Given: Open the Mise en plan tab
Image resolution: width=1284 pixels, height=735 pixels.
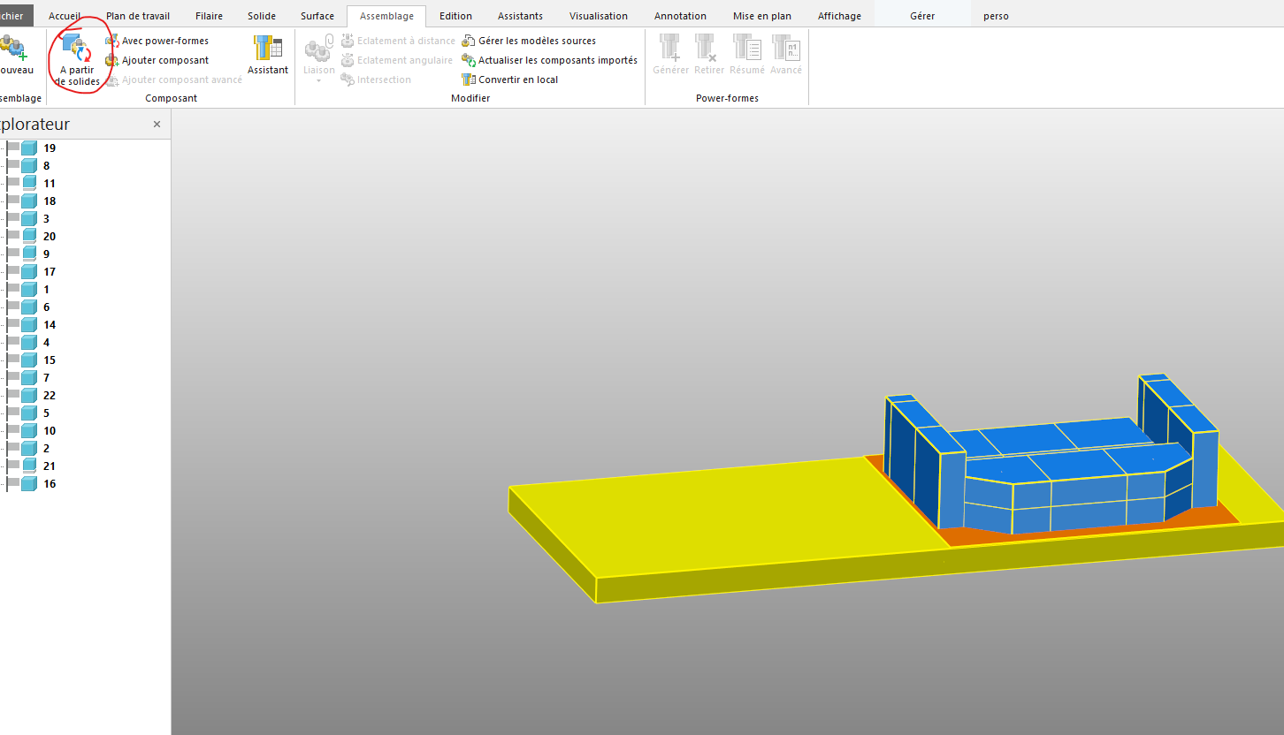Looking at the screenshot, I should pos(761,16).
